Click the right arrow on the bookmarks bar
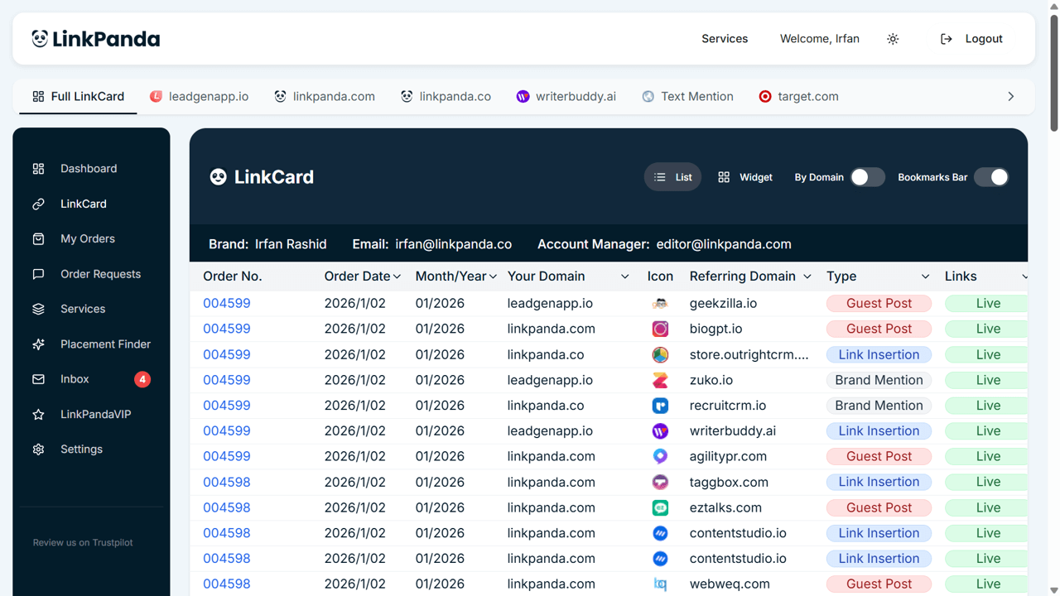The width and height of the screenshot is (1060, 596). [x=1010, y=96]
